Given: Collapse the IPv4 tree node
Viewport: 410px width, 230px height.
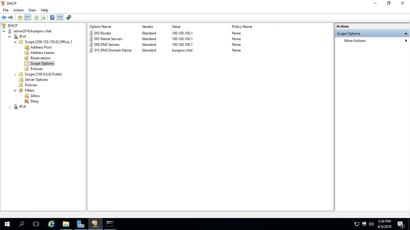Looking at the screenshot, I should click(x=10, y=37).
